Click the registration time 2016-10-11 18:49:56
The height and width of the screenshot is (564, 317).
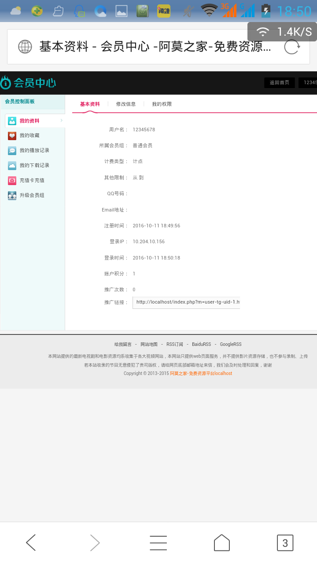click(x=156, y=226)
